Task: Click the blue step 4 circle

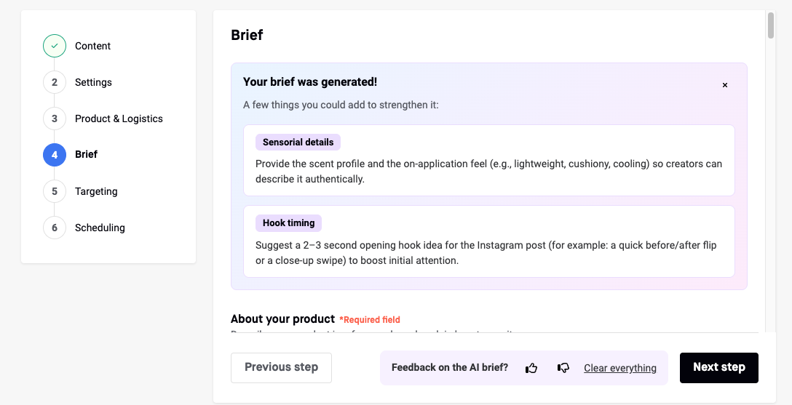Action: (55, 155)
